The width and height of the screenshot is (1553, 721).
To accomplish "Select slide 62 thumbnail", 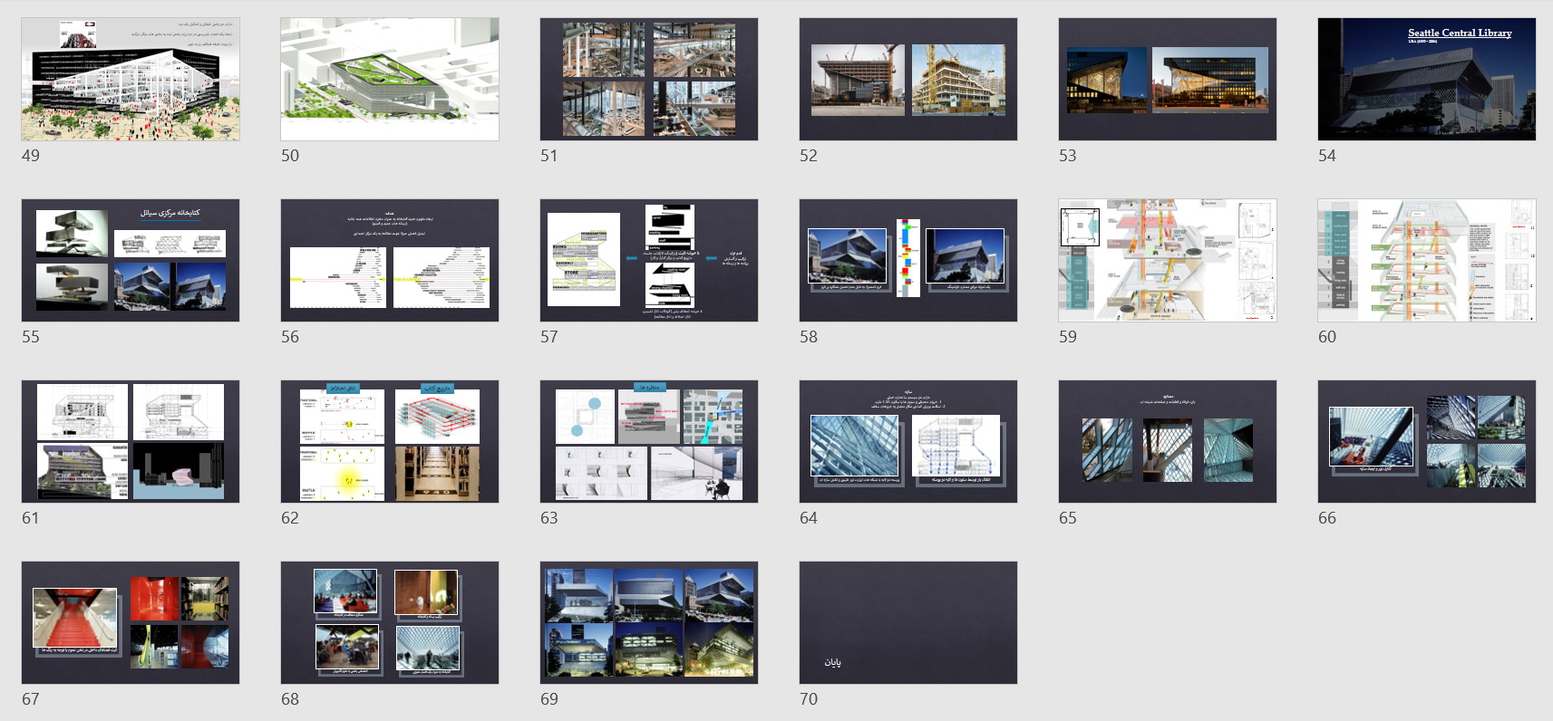I will [390, 441].
